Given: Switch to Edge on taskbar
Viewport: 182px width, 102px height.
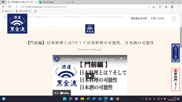Looking at the screenshot, I should [106, 99].
